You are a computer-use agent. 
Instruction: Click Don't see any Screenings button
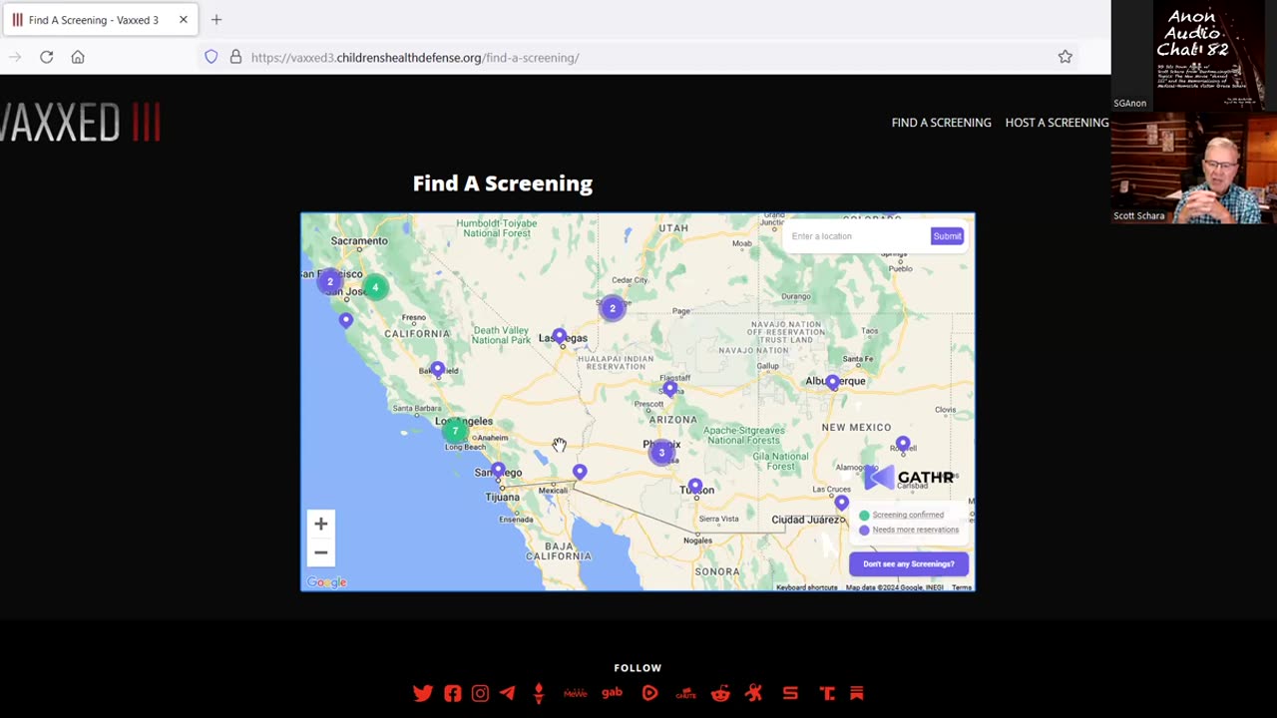pos(909,563)
